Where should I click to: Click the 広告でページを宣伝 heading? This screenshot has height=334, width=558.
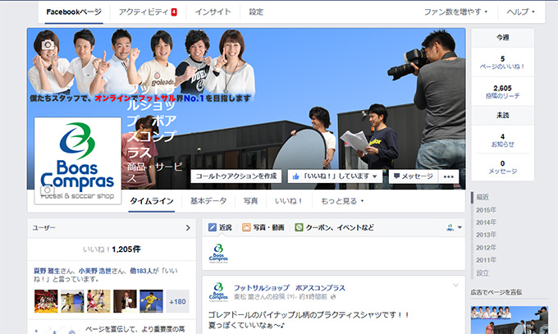(496, 292)
